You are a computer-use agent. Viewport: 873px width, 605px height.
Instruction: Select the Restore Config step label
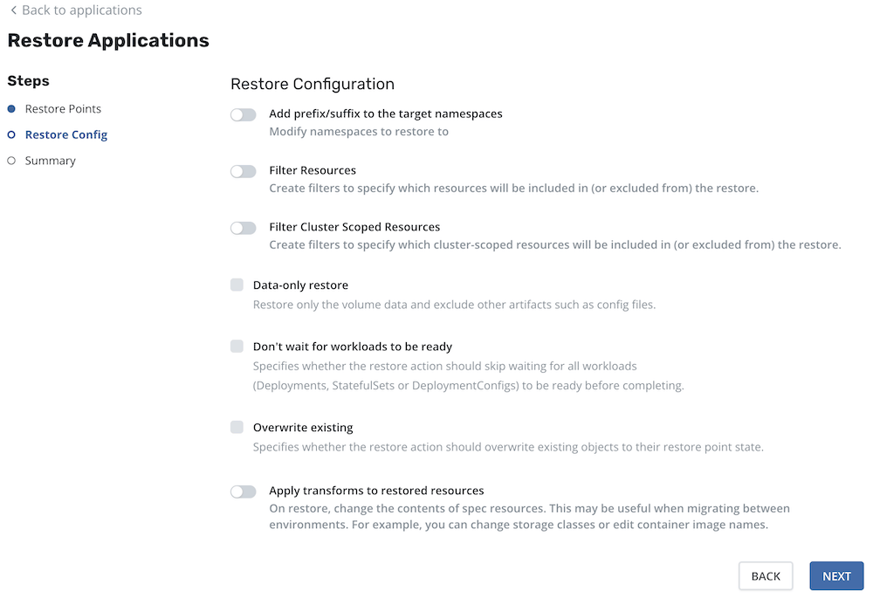tap(66, 134)
